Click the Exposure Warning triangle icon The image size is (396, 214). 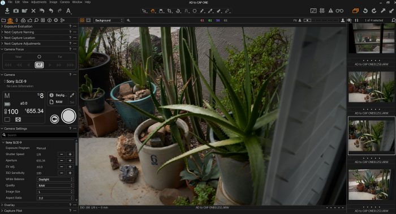click(330, 11)
